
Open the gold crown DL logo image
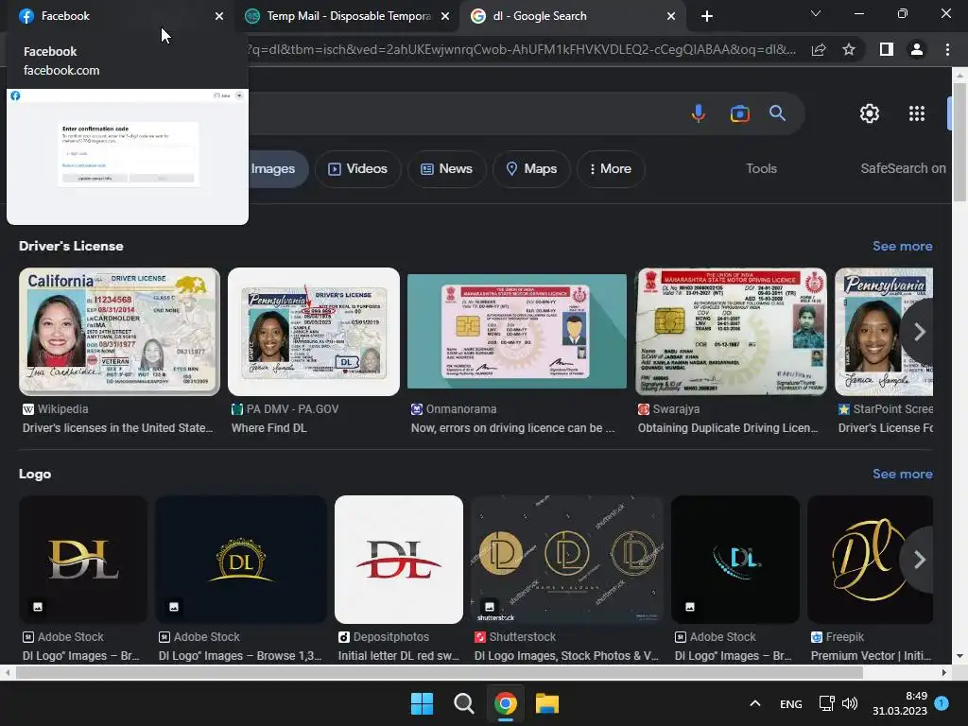241,560
